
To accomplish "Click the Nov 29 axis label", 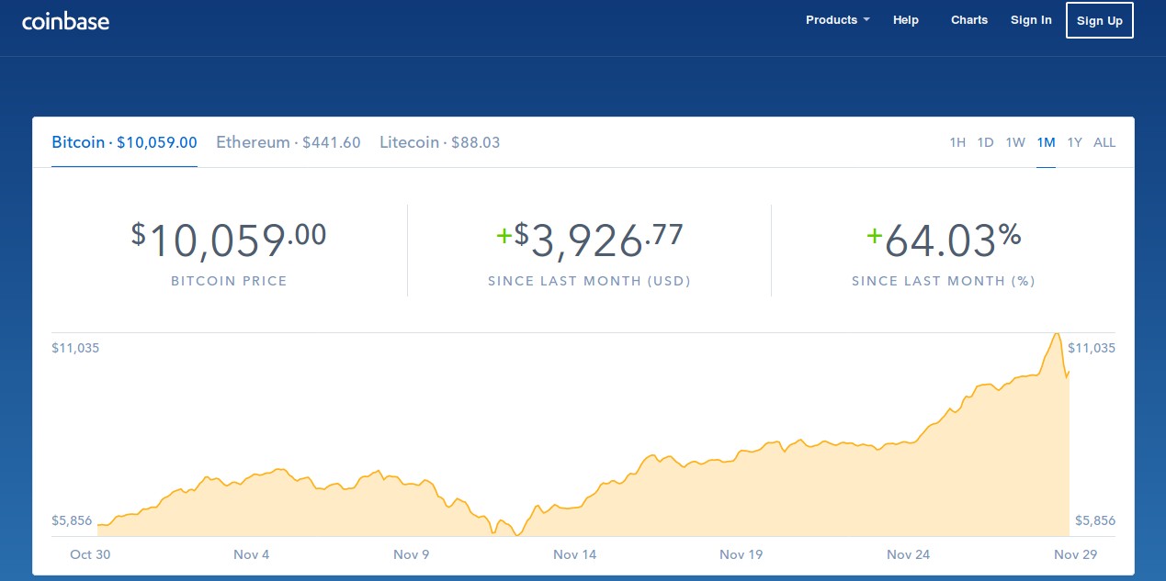I will pos(1075,554).
